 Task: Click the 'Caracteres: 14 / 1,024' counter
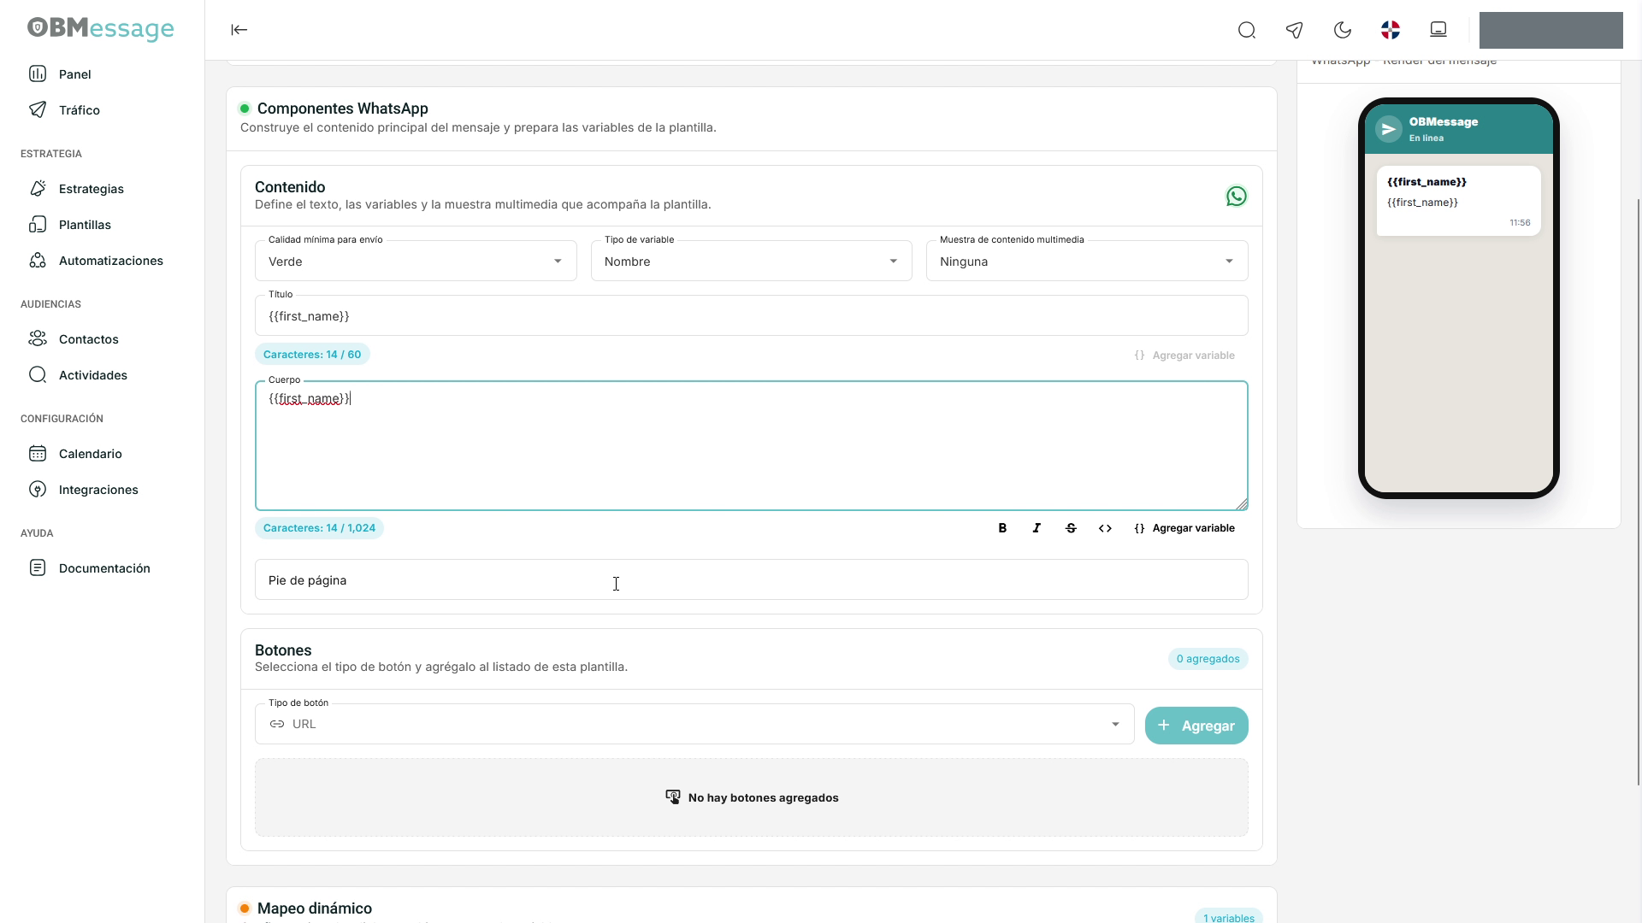(x=319, y=528)
